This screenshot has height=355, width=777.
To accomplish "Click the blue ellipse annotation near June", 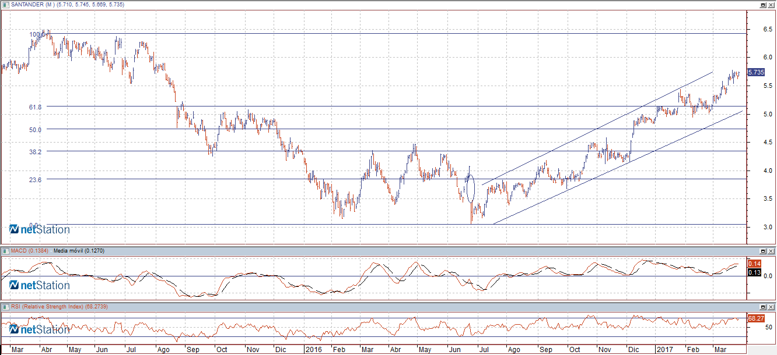I will coord(471,188).
